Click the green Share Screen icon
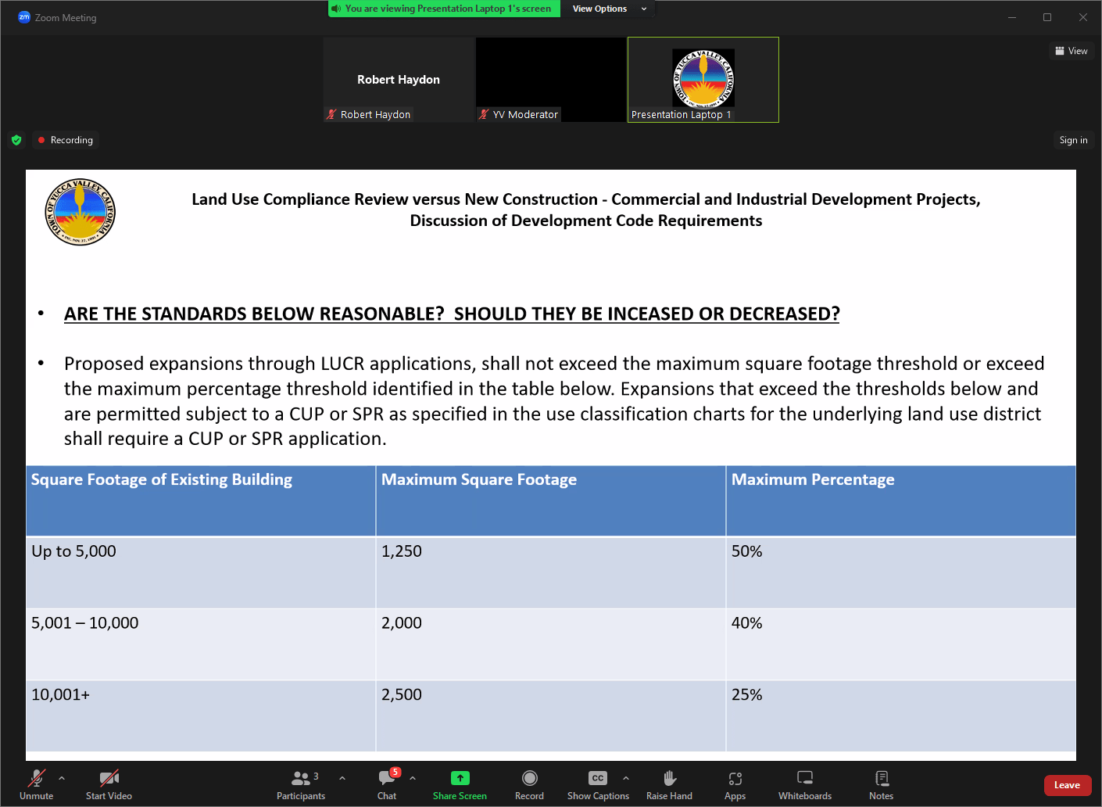 coord(460,778)
